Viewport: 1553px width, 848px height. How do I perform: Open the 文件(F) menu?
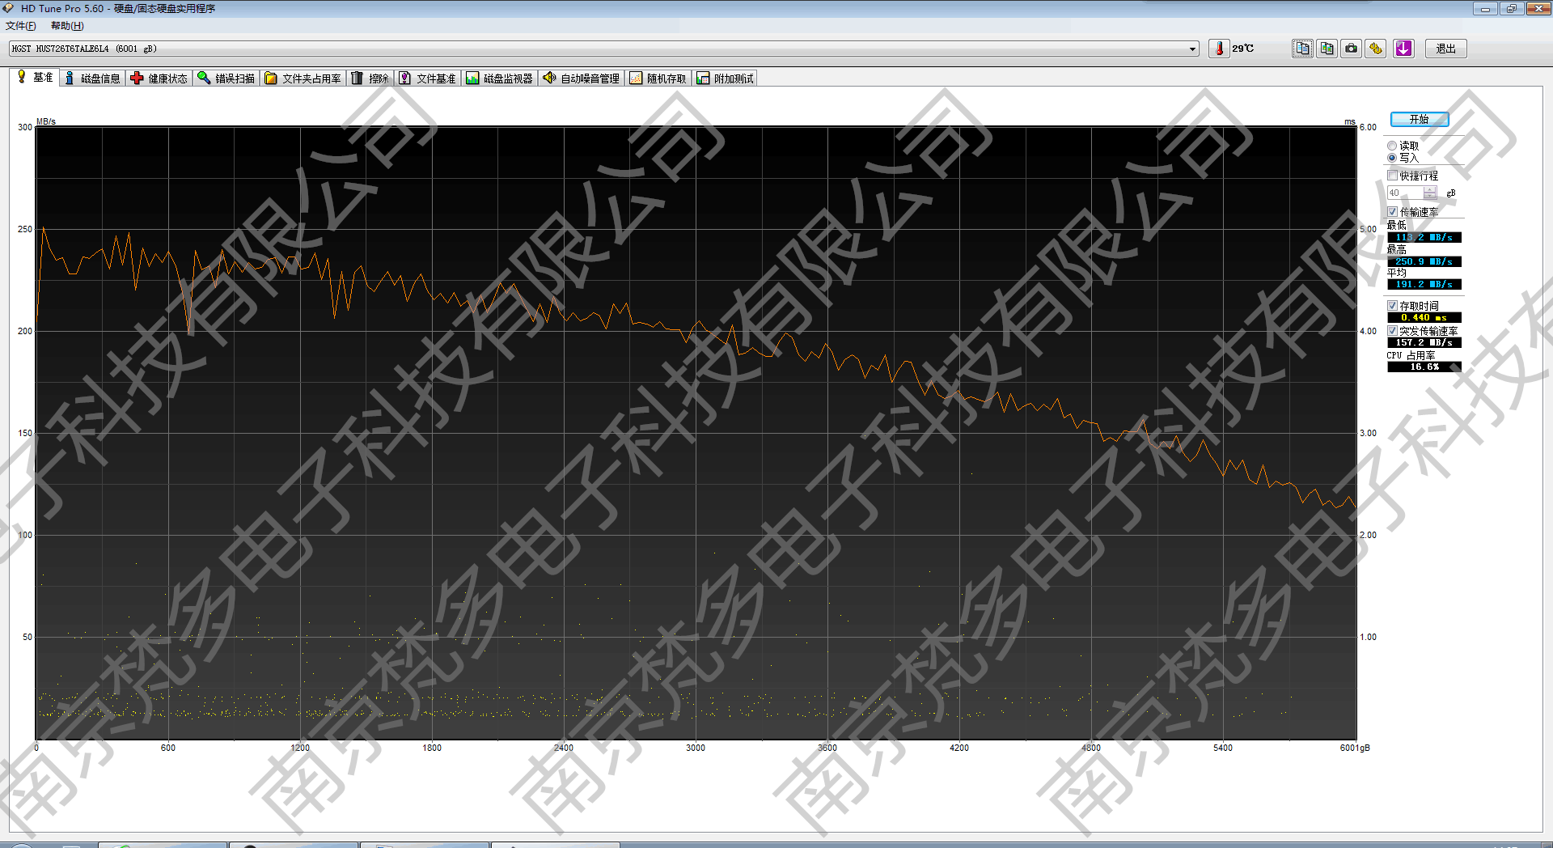coord(21,26)
